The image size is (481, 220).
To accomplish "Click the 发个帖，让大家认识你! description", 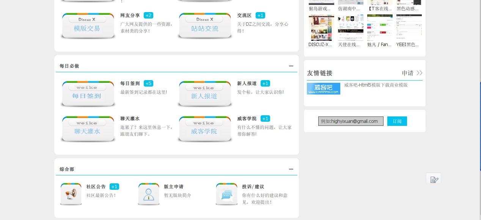I will 260,92.
